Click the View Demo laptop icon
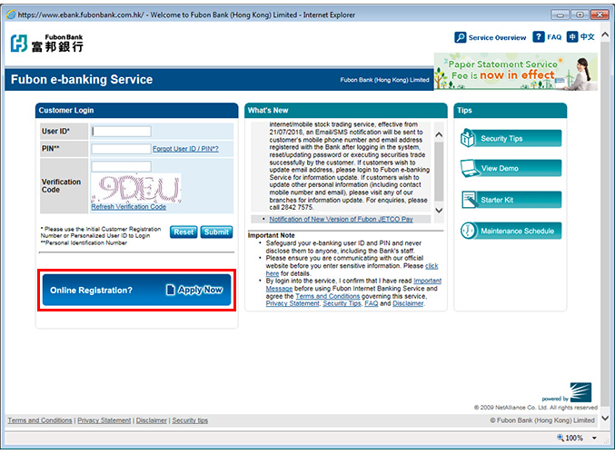This screenshot has width=615, height=454. point(469,169)
